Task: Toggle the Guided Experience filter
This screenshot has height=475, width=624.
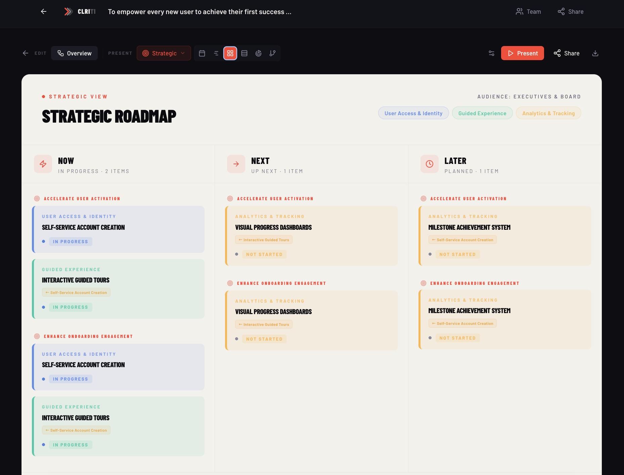Action: tap(482, 113)
